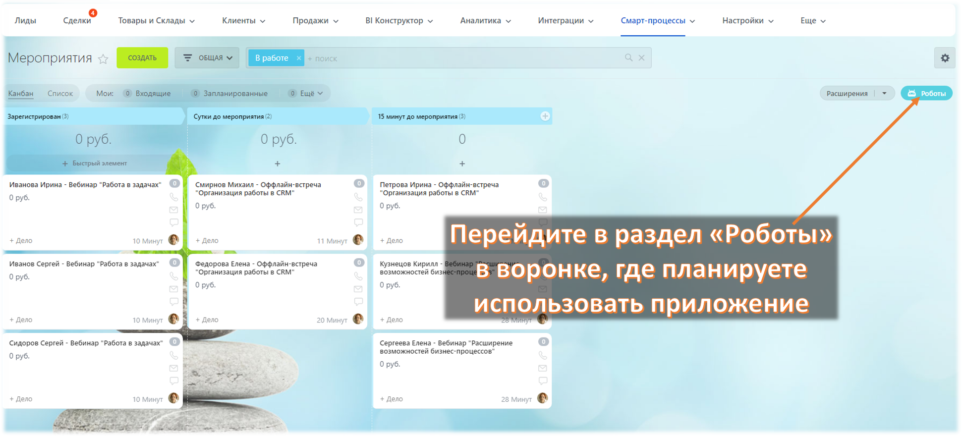Viewport: 962px width, 436px height.
Task: Open the Расширения dropdown arrow
Action: pyautogui.click(x=884, y=93)
